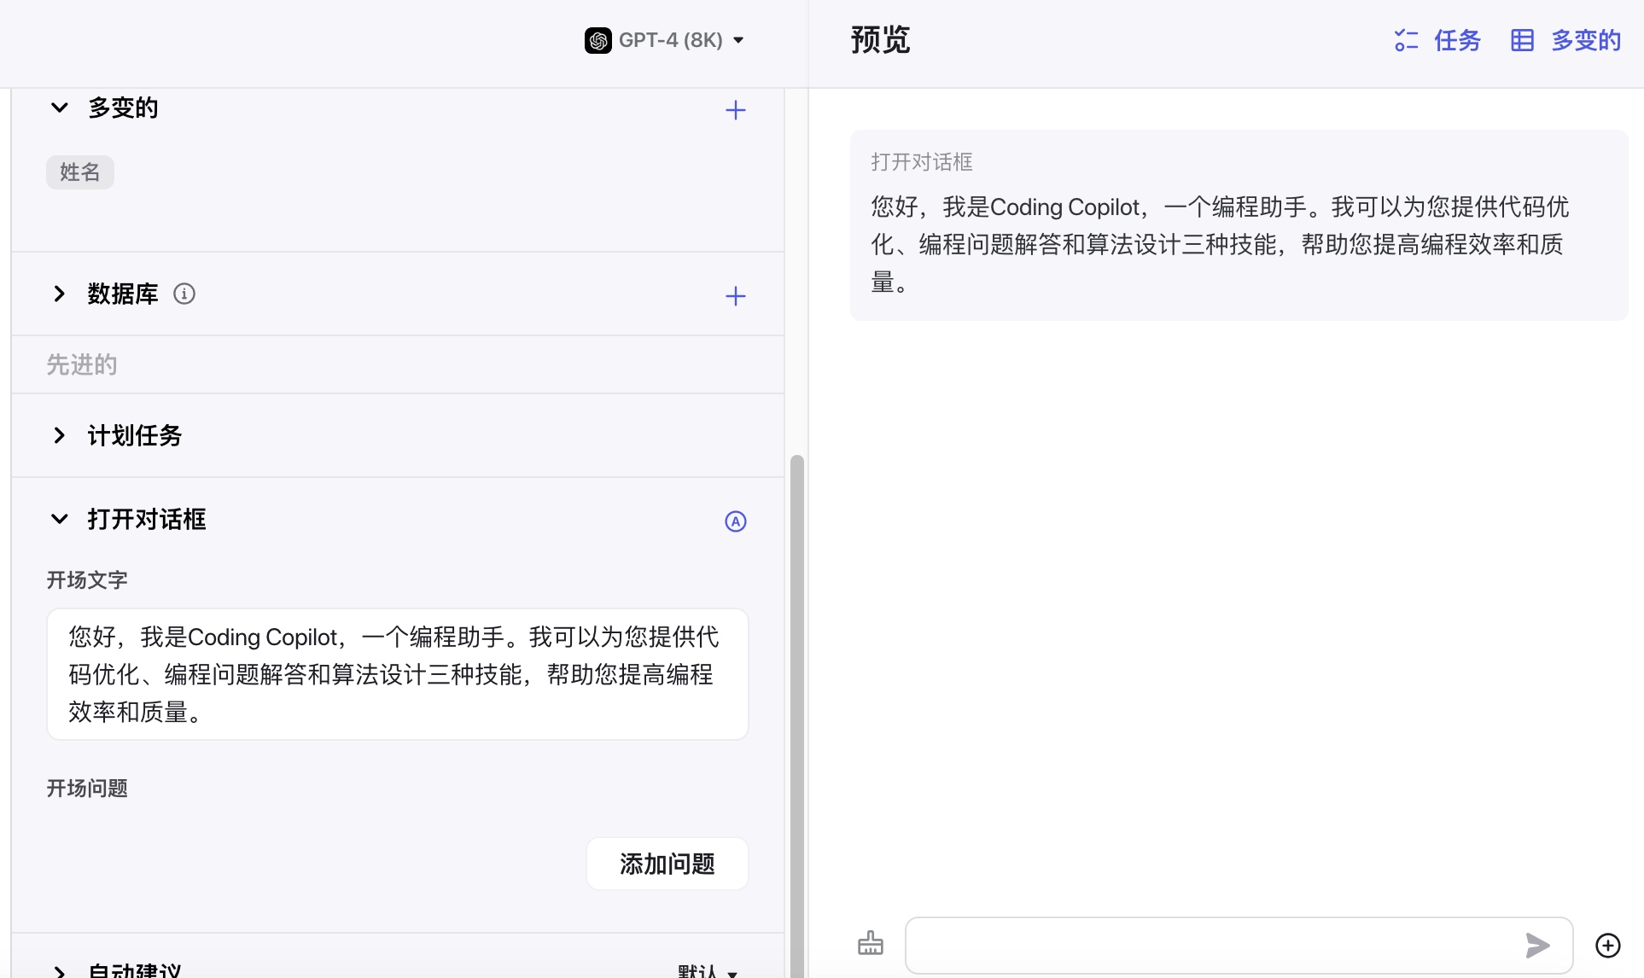
Task: Click the plus icon to add a 数据库 database
Action: 735,296
